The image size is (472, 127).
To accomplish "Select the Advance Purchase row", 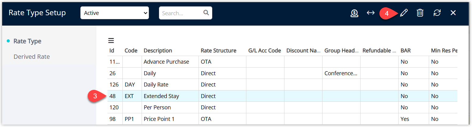I will tap(282, 62).
